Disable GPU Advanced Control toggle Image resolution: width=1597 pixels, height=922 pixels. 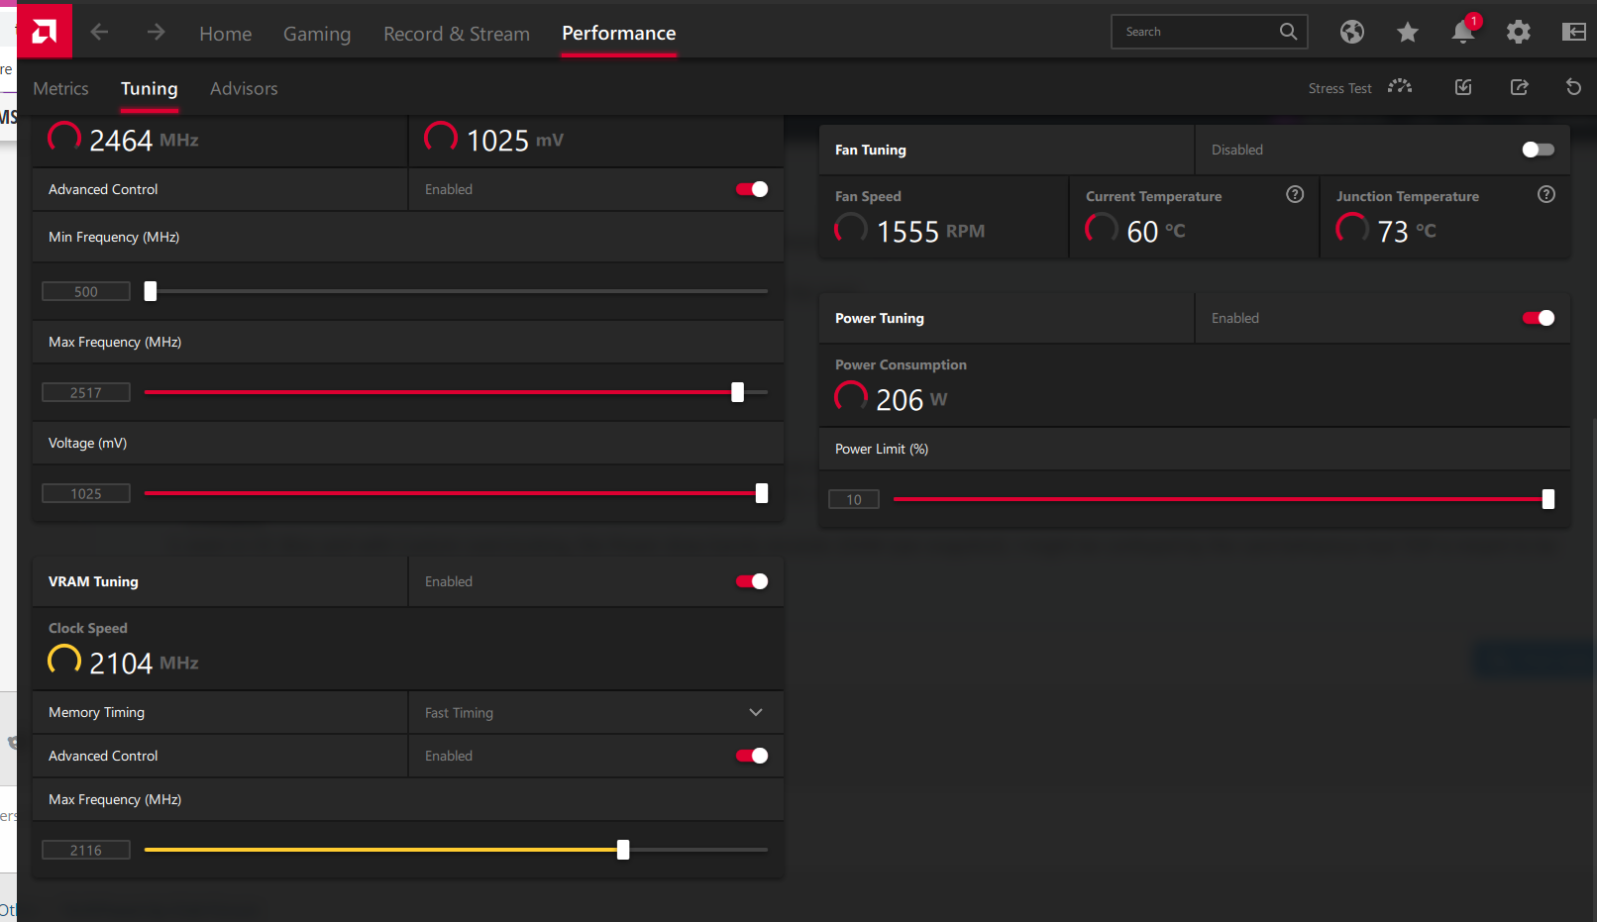click(752, 189)
